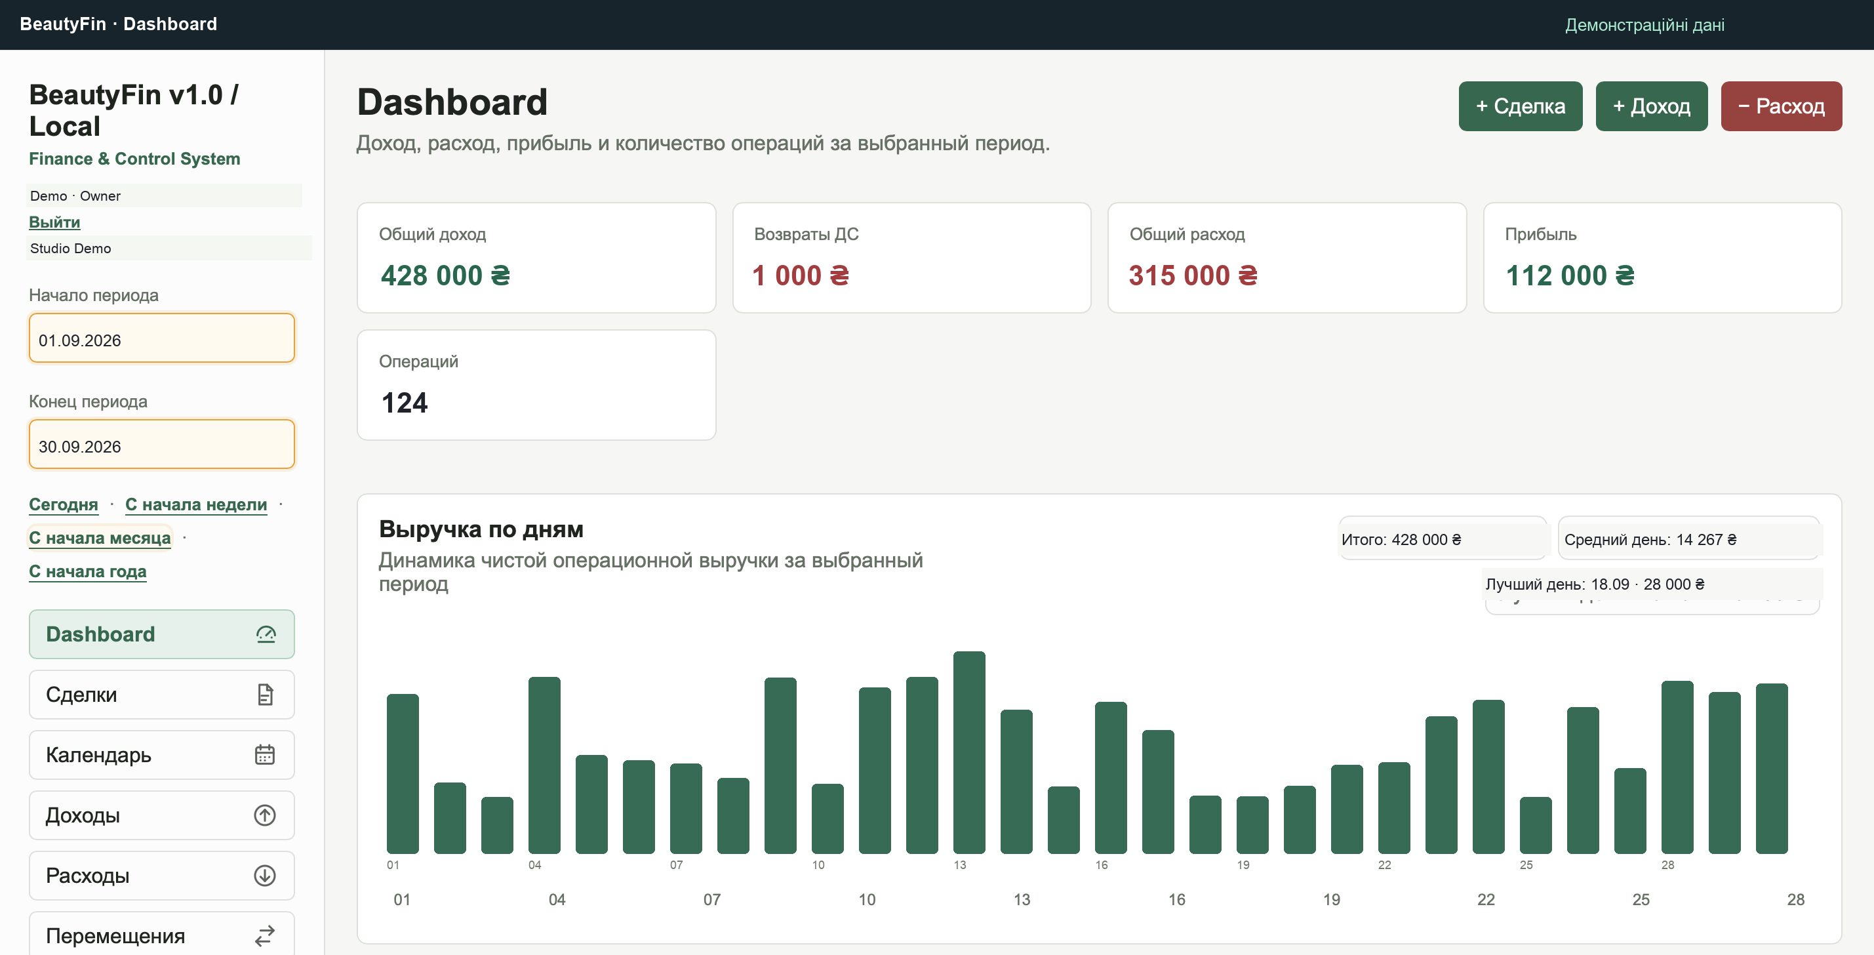Open the Доходы section
This screenshot has width=1874, height=955.
tap(161, 815)
